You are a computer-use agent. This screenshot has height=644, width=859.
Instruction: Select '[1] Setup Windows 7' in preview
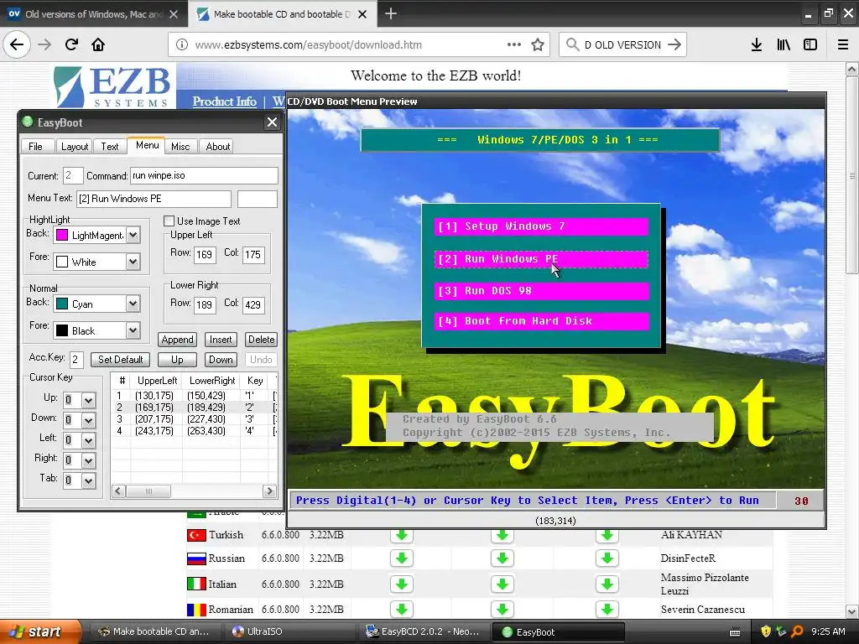click(541, 226)
